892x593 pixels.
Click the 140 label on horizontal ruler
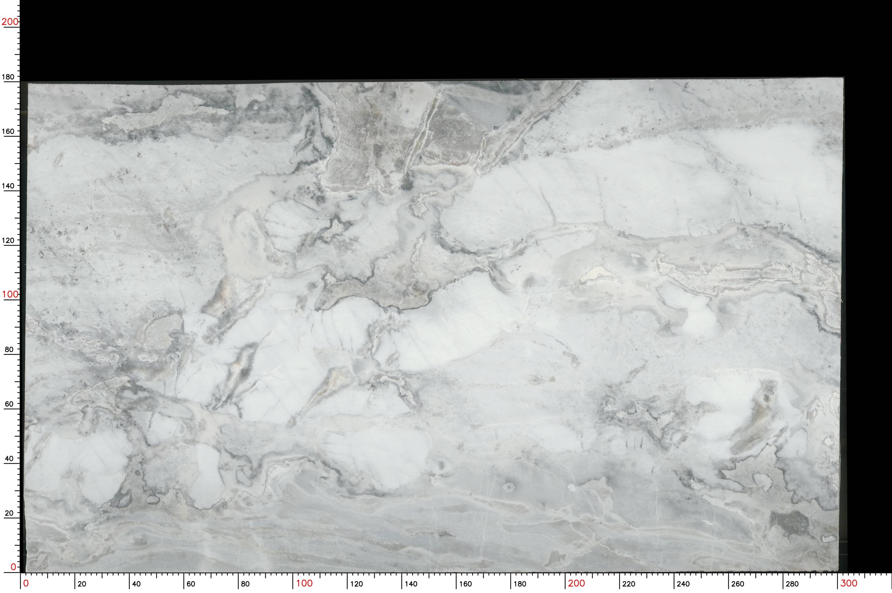(411, 584)
